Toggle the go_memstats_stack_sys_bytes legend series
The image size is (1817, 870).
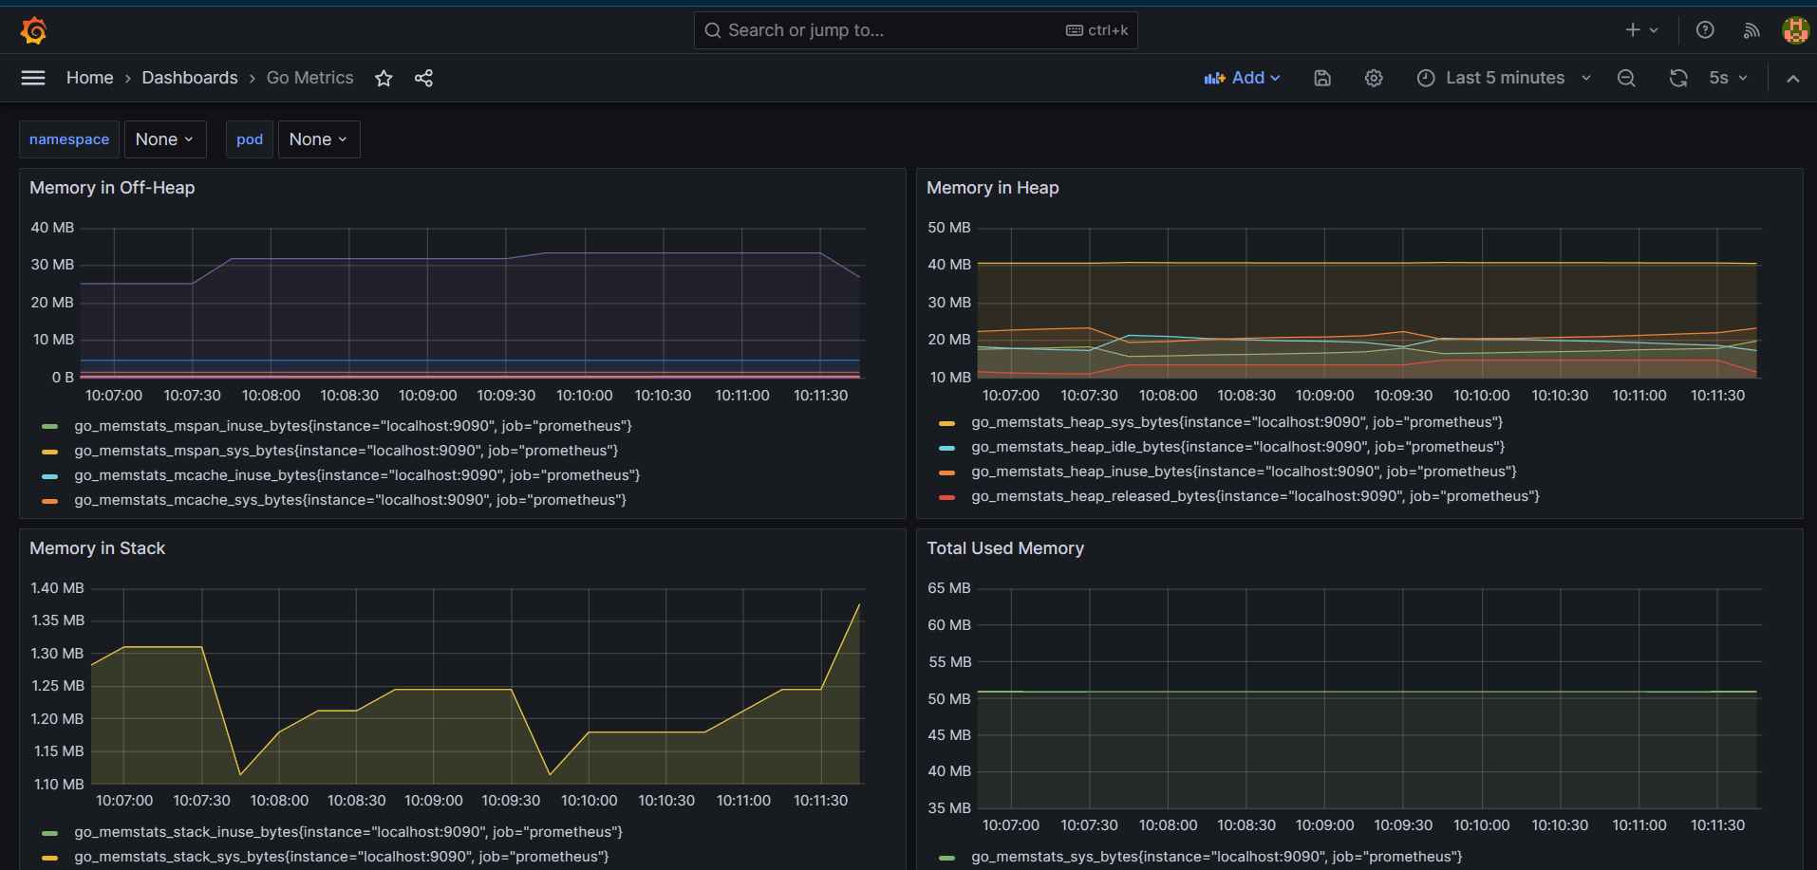342,857
